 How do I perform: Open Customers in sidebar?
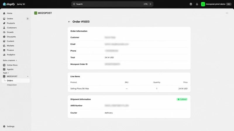[12, 28]
